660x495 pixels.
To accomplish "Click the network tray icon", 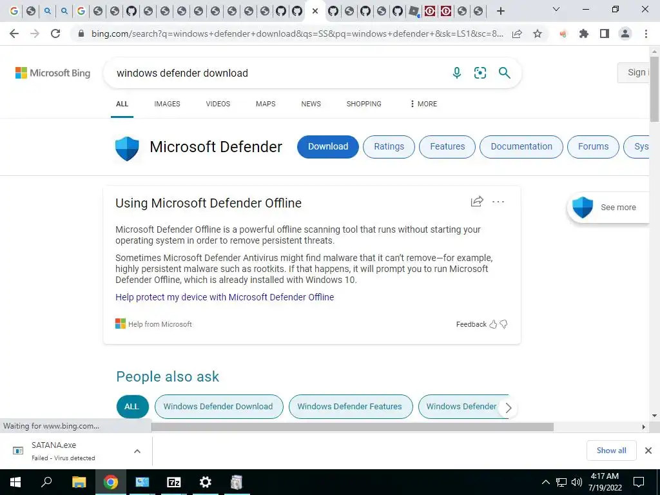I will (x=561, y=482).
